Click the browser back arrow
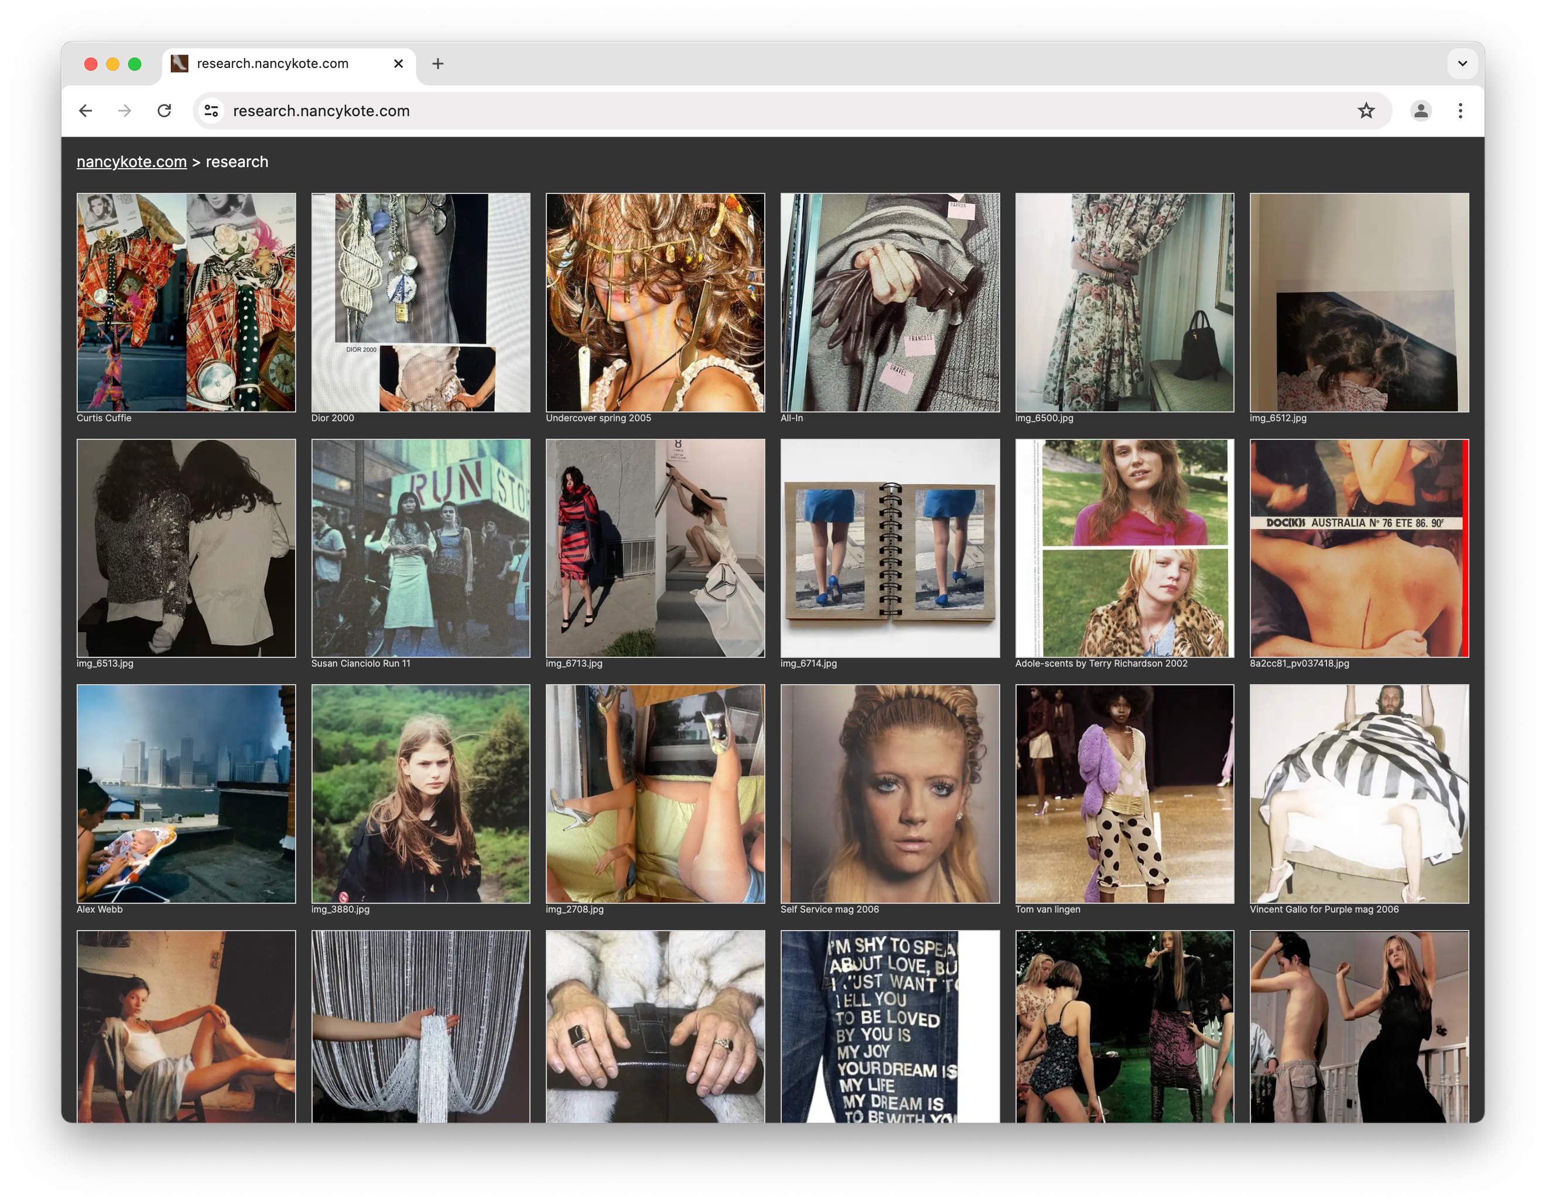1546x1204 pixels. [x=85, y=111]
